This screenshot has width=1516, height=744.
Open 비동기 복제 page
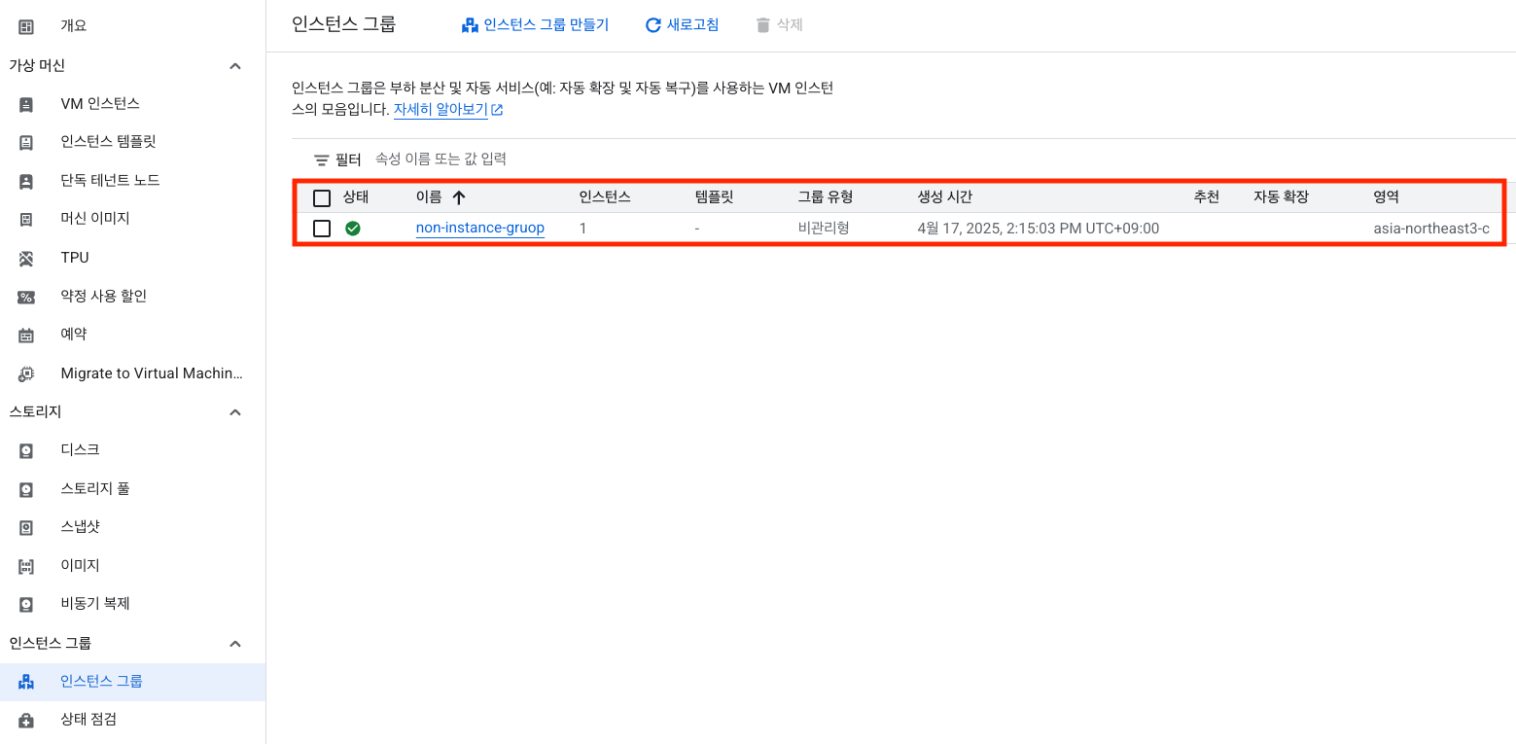click(95, 603)
